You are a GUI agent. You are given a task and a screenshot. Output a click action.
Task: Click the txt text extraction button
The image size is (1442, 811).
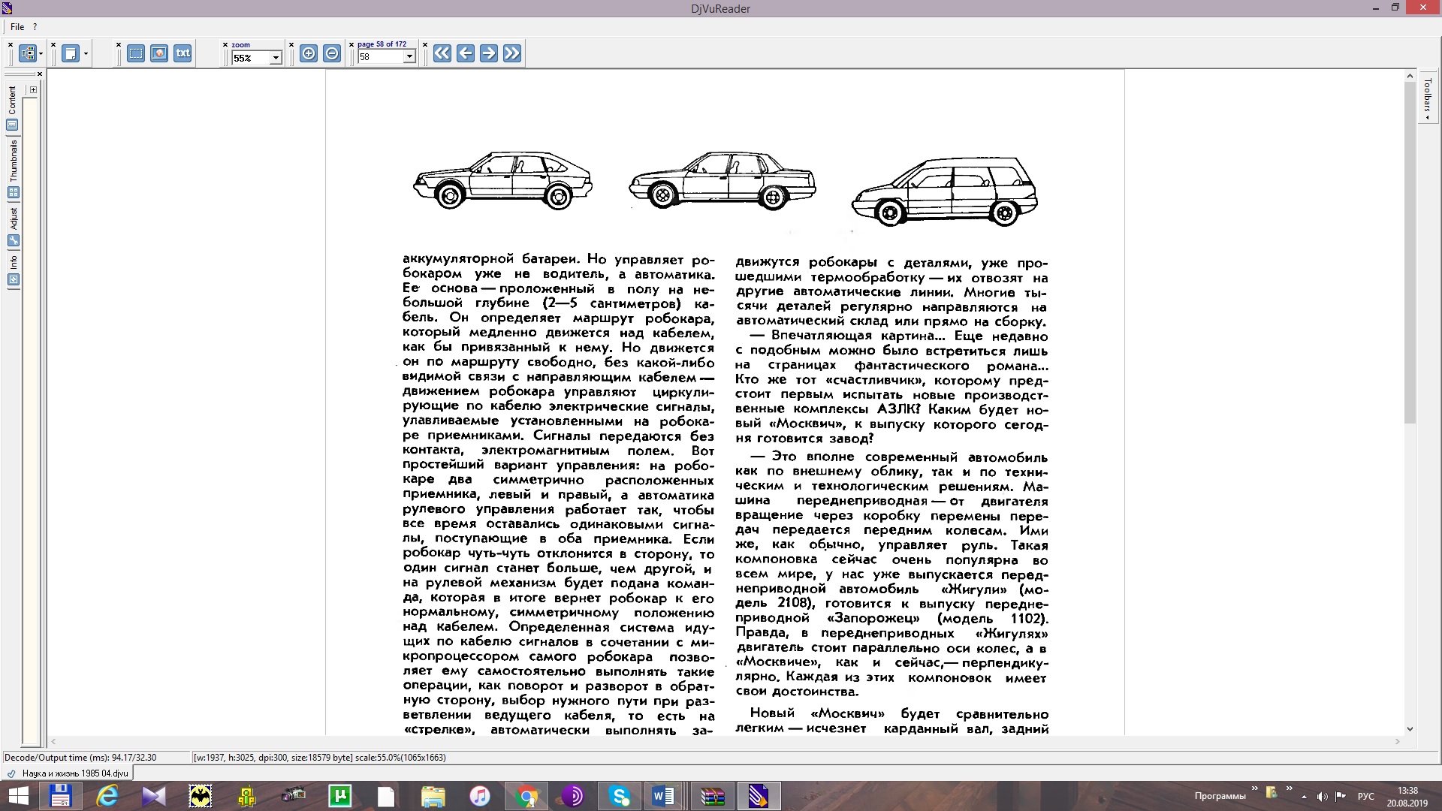pos(183,53)
